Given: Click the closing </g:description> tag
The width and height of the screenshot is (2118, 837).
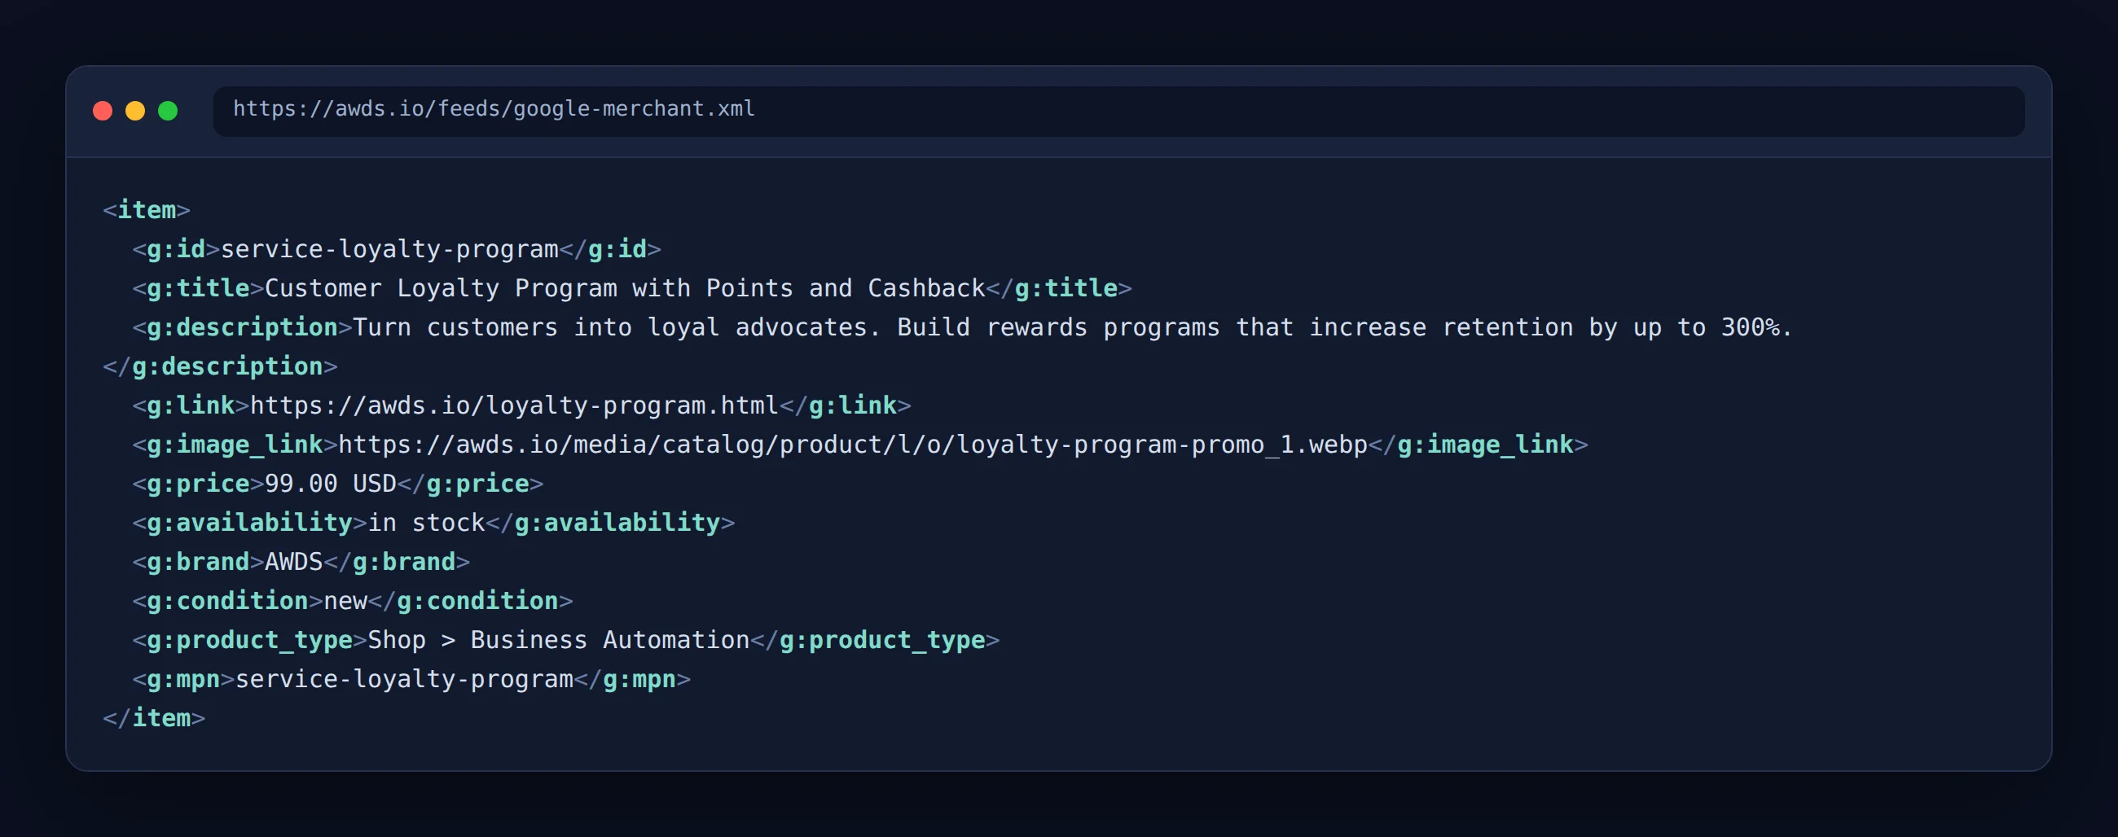Looking at the screenshot, I should point(220,366).
